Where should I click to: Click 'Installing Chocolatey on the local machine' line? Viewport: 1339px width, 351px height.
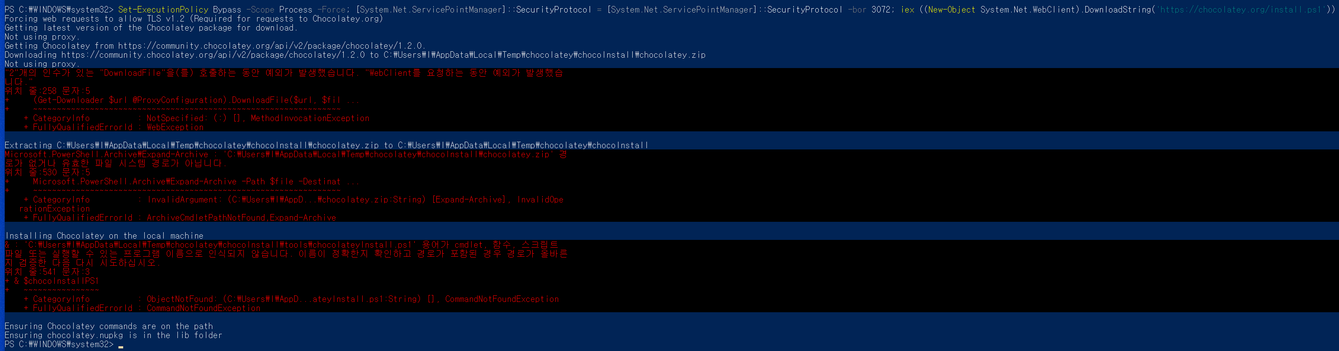(x=104, y=236)
